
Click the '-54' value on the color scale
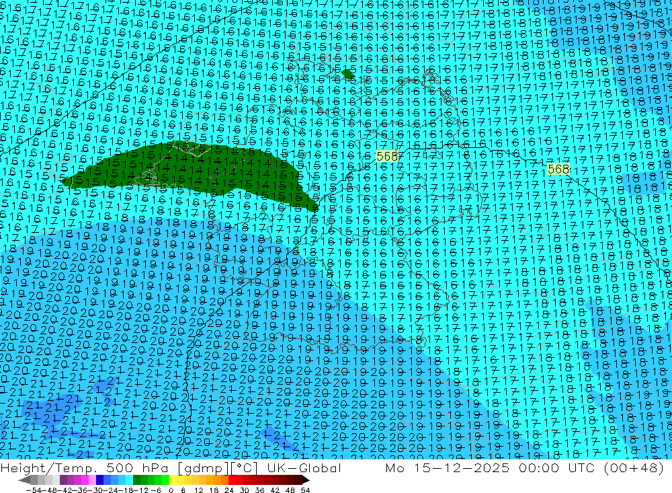coord(34,490)
